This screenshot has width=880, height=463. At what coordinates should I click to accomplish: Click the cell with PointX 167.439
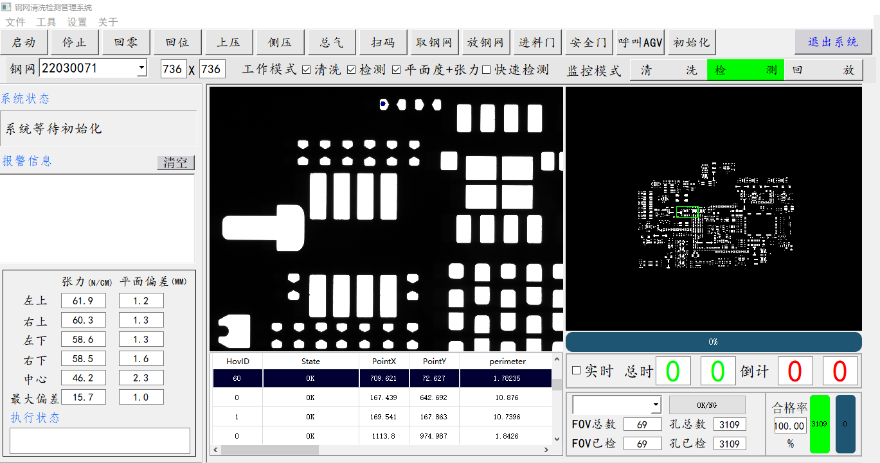(384, 397)
